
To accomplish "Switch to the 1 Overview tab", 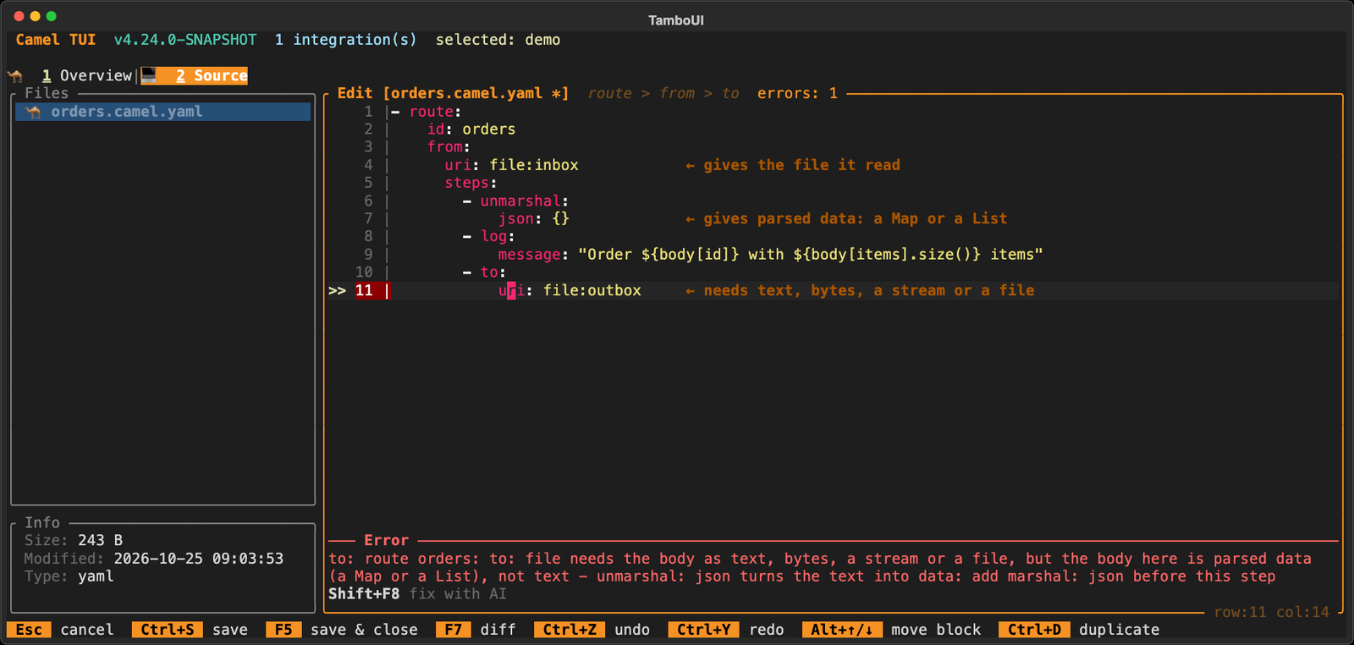I will click(87, 75).
